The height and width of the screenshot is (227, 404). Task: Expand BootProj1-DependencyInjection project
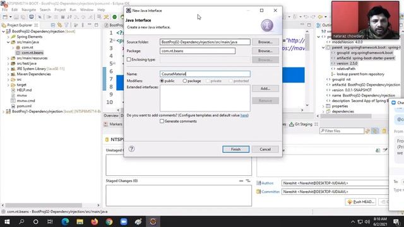coord(4,112)
